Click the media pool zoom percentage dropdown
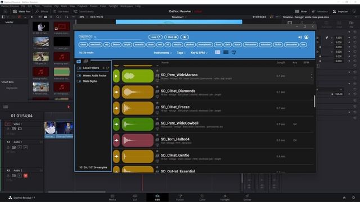The image size is (360, 202). [83, 17]
